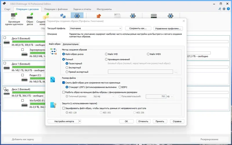Click the password protection key icon
The height and width of the screenshot is (145, 232).
click(53, 105)
